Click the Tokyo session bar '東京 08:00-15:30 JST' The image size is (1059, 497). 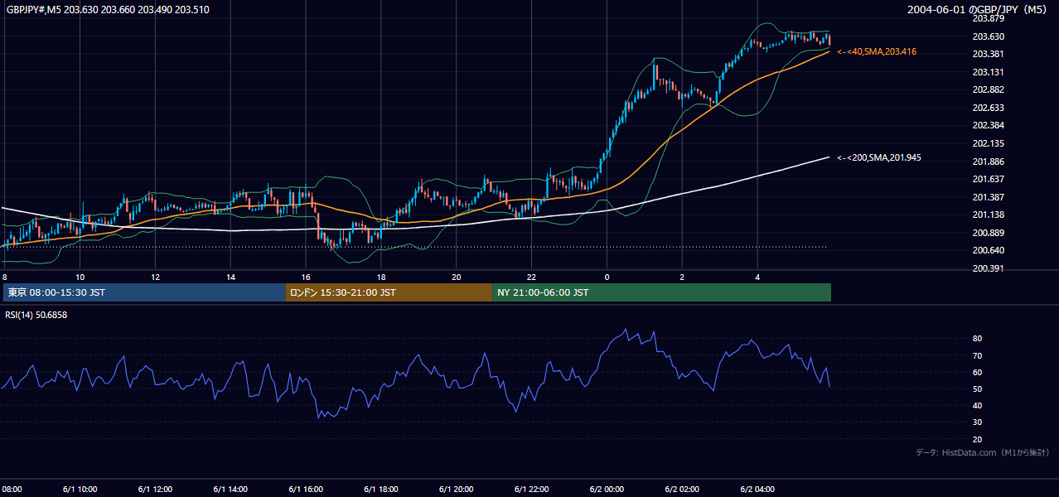(144, 292)
